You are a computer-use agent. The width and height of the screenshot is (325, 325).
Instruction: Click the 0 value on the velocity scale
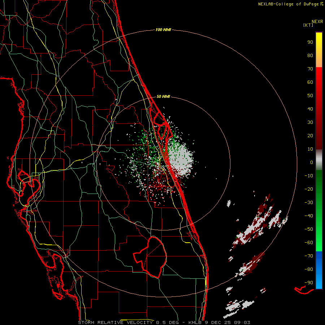pyautogui.click(x=312, y=162)
